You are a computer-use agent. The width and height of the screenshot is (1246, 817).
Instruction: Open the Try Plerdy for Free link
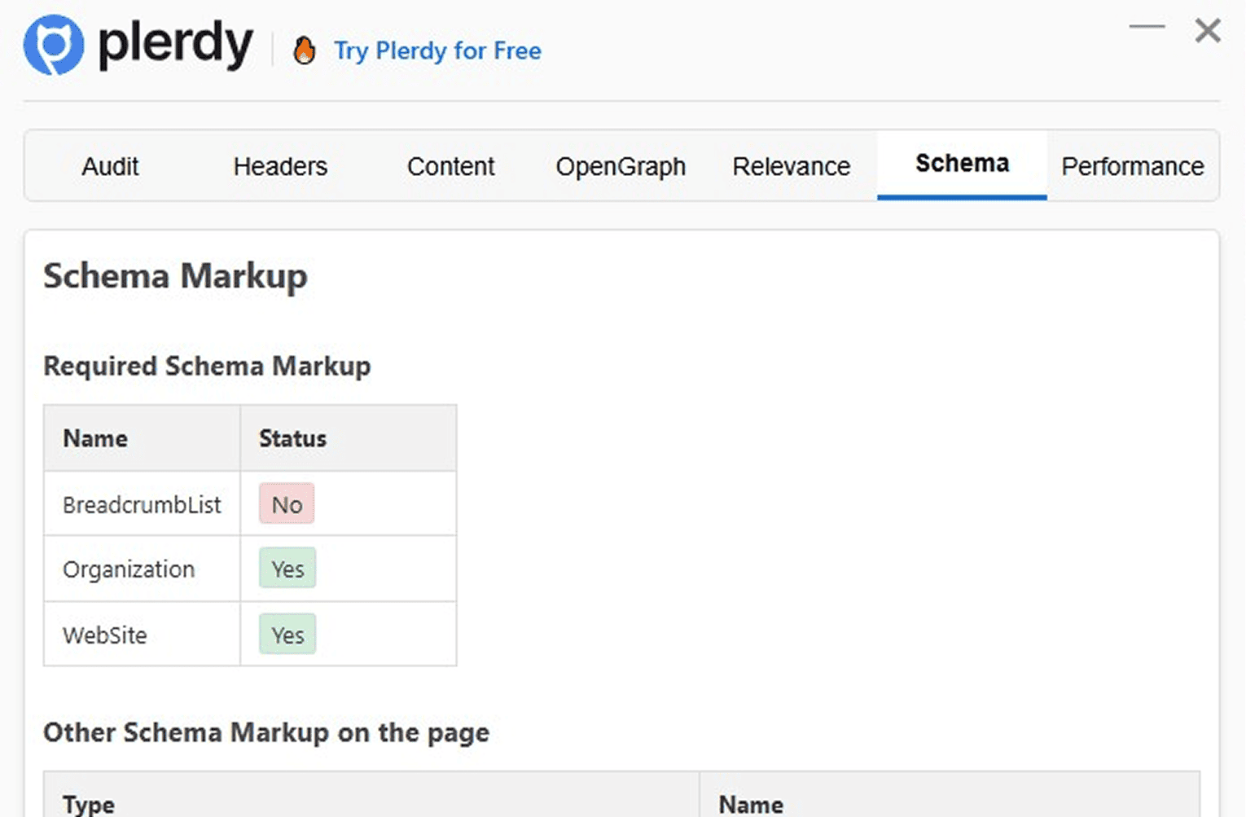437,51
